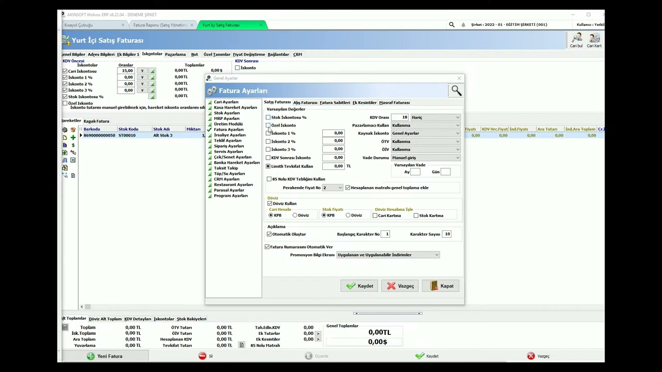Image resolution: width=662 pixels, height=372 pixels.
Task: Click green triangle icon on İskonto 1 % row
Action: pos(152,78)
